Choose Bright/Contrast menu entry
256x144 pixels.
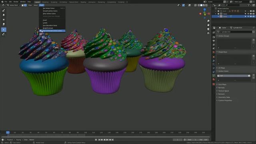point(52,28)
